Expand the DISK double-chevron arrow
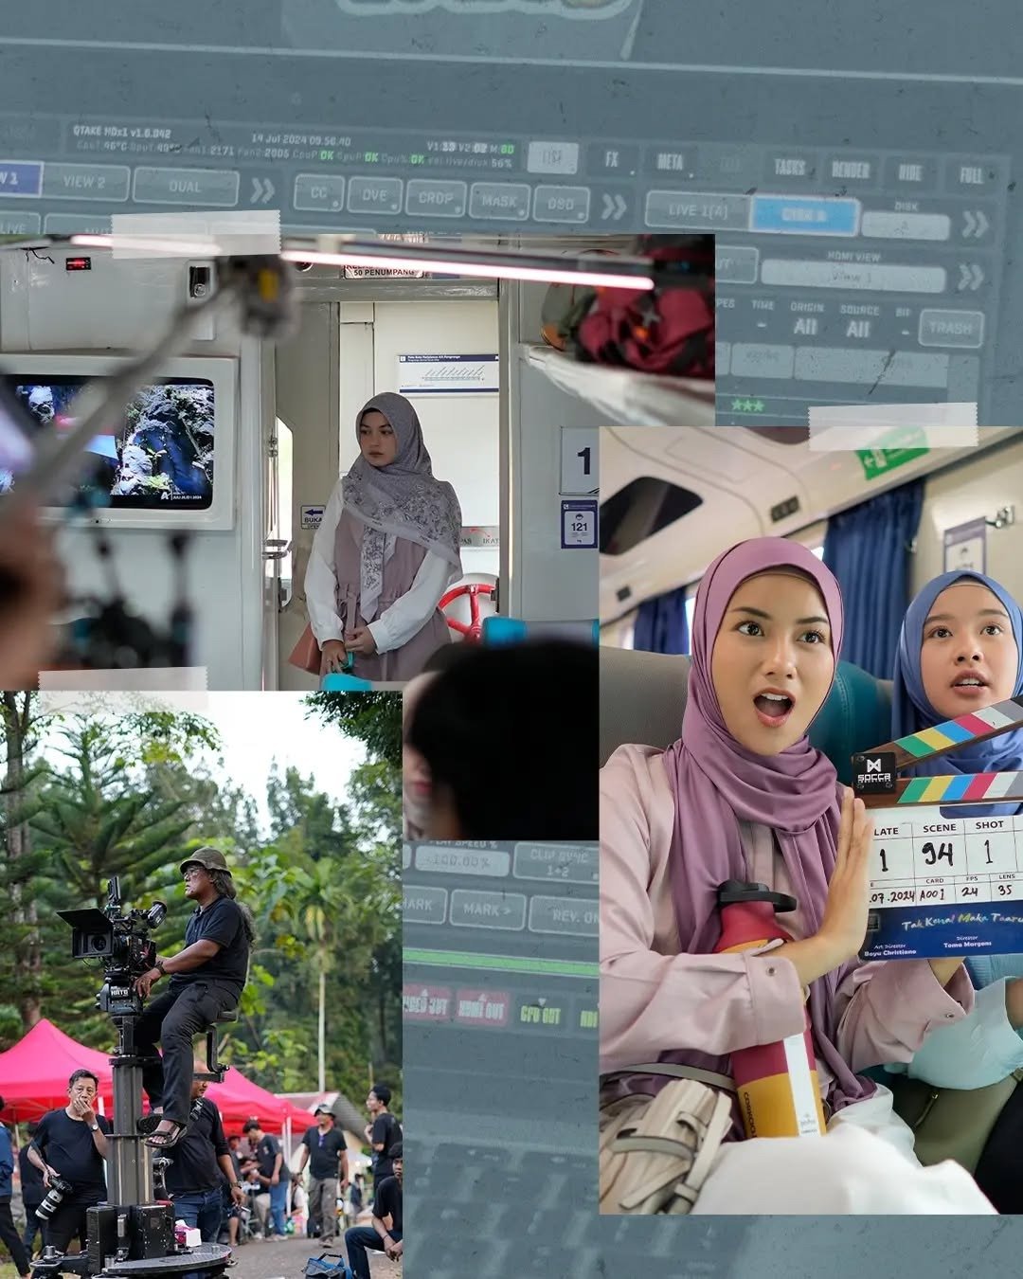 pos(975,225)
